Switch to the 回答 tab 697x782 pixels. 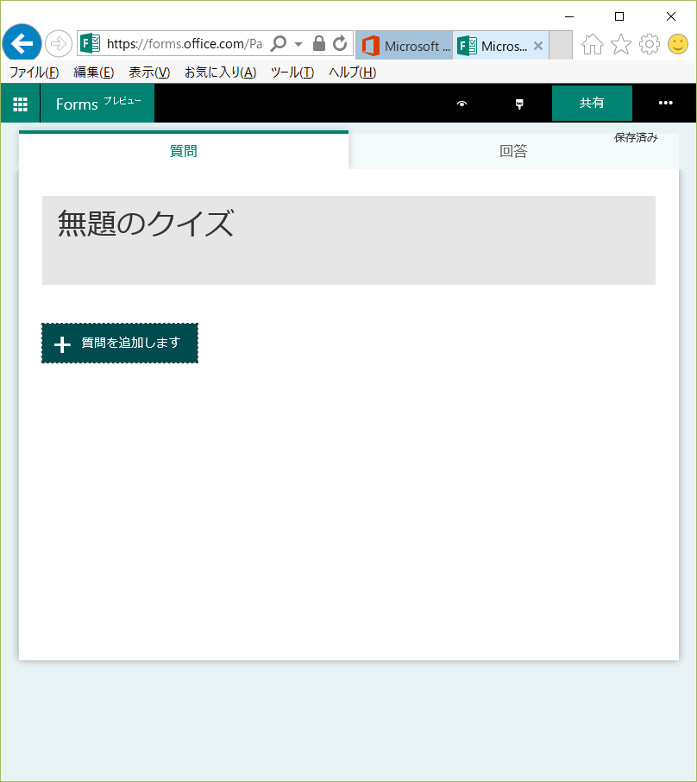pyautogui.click(x=513, y=152)
